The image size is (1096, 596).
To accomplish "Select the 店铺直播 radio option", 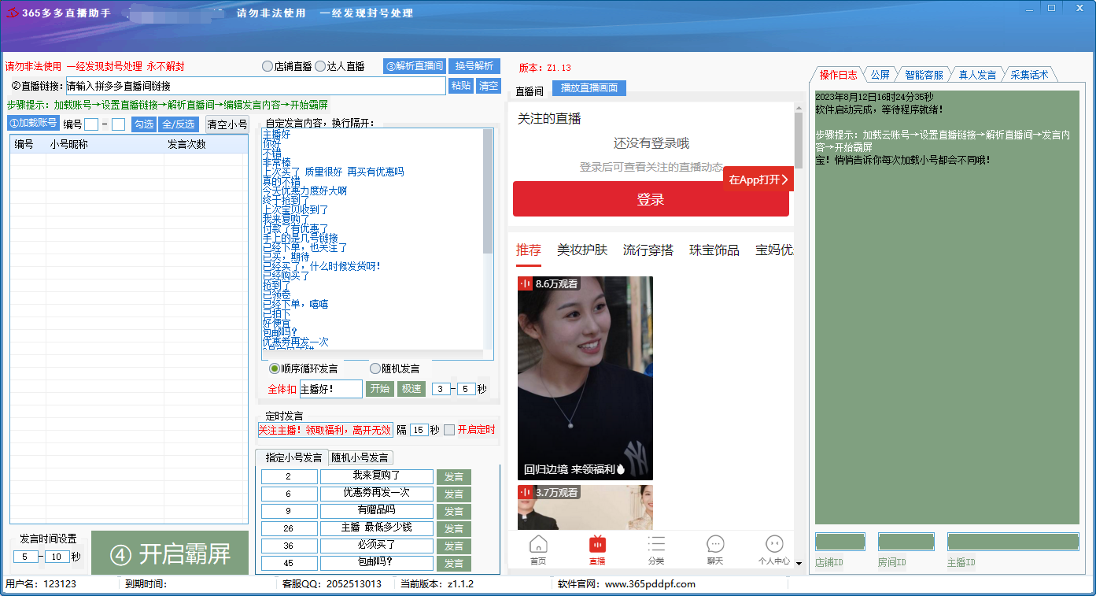I will pyautogui.click(x=268, y=67).
